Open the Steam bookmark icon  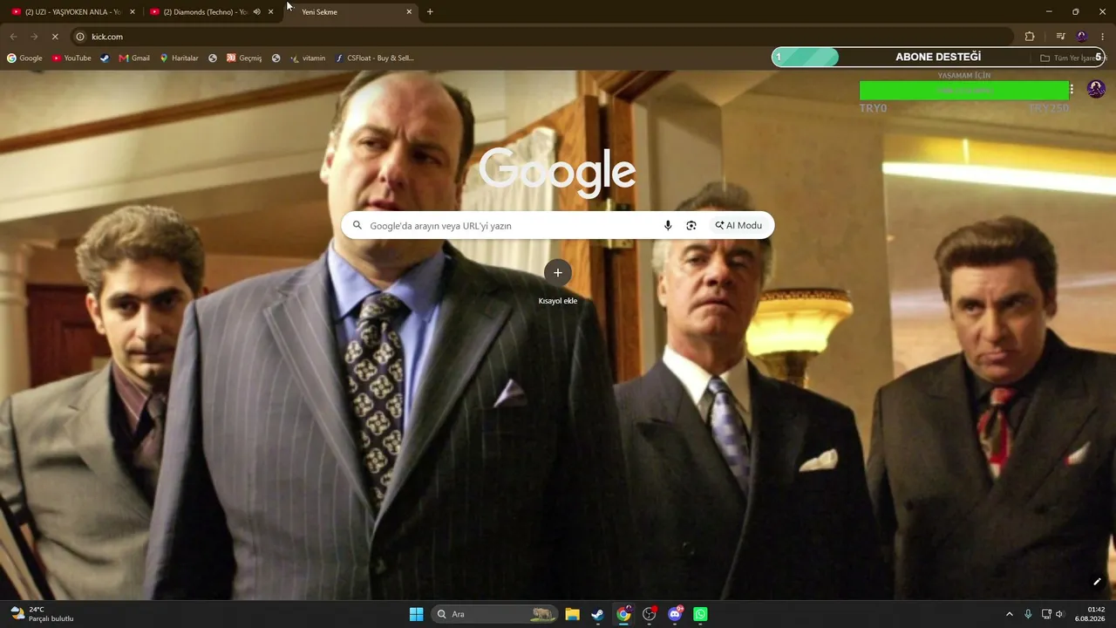(105, 58)
